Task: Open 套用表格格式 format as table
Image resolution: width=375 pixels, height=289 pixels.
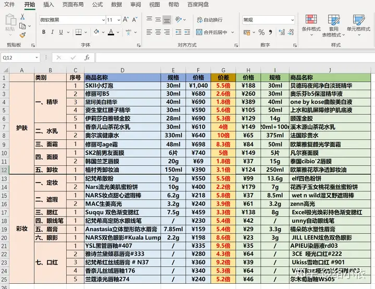Action: pos(333,26)
